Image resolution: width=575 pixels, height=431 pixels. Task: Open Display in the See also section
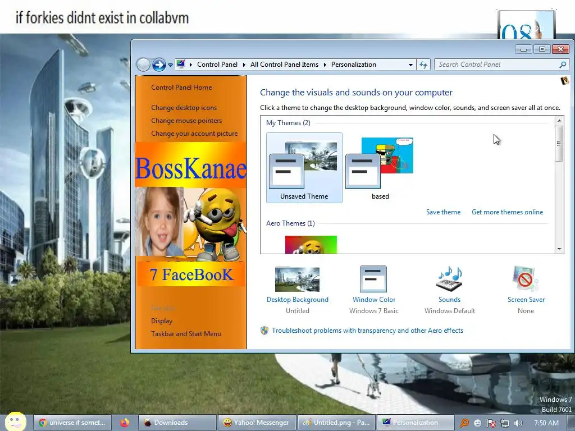coord(162,320)
